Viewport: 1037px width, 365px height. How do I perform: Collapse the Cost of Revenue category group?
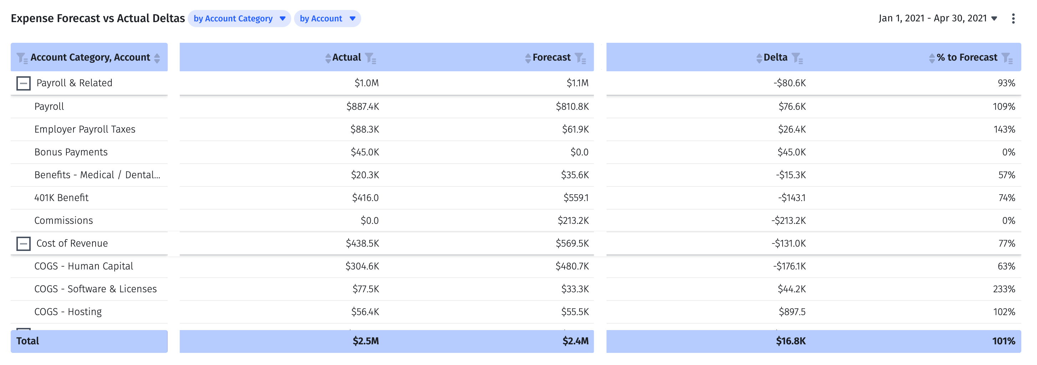point(23,243)
